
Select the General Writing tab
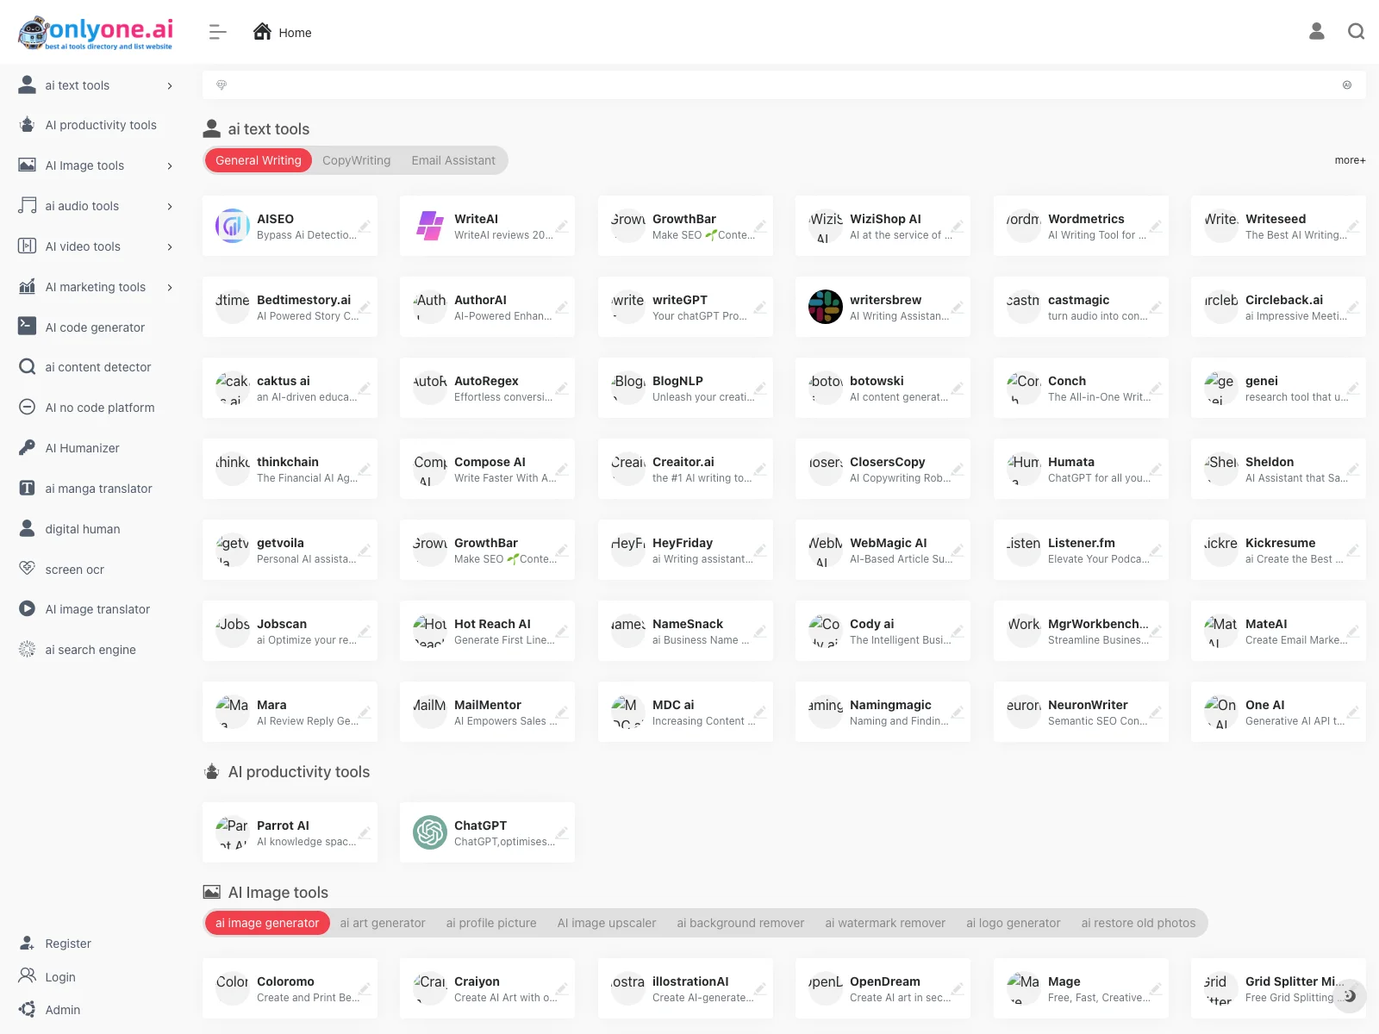coord(259,160)
